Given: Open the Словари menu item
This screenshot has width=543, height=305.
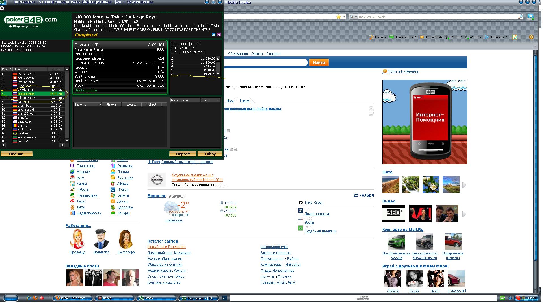Looking at the screenshot, I should point(273,54).
